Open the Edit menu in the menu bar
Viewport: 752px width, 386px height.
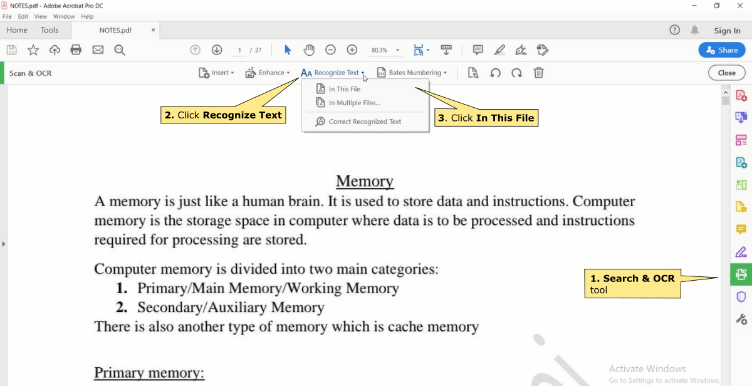tap(23, 16)
